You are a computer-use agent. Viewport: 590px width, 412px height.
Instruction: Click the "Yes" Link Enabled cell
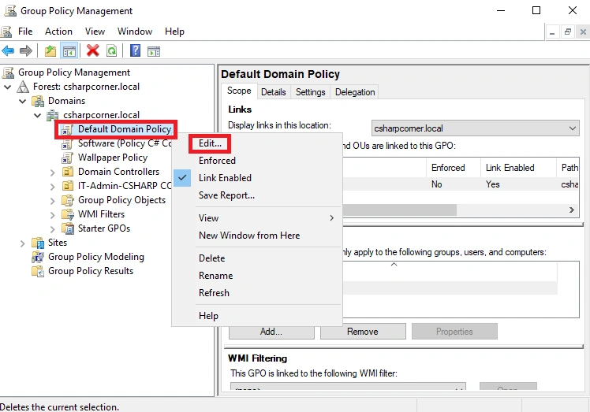492,184
